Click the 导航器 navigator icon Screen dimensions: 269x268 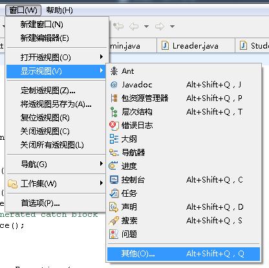click(114, 153)
